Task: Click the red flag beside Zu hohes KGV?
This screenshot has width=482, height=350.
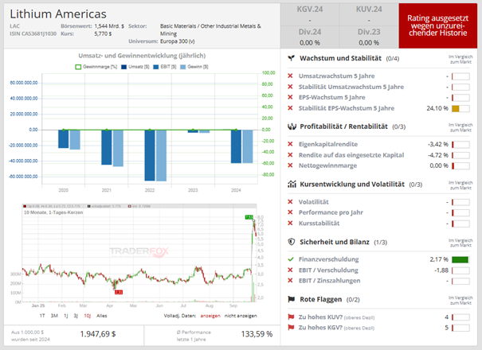Action: click(x=291, y=328)
